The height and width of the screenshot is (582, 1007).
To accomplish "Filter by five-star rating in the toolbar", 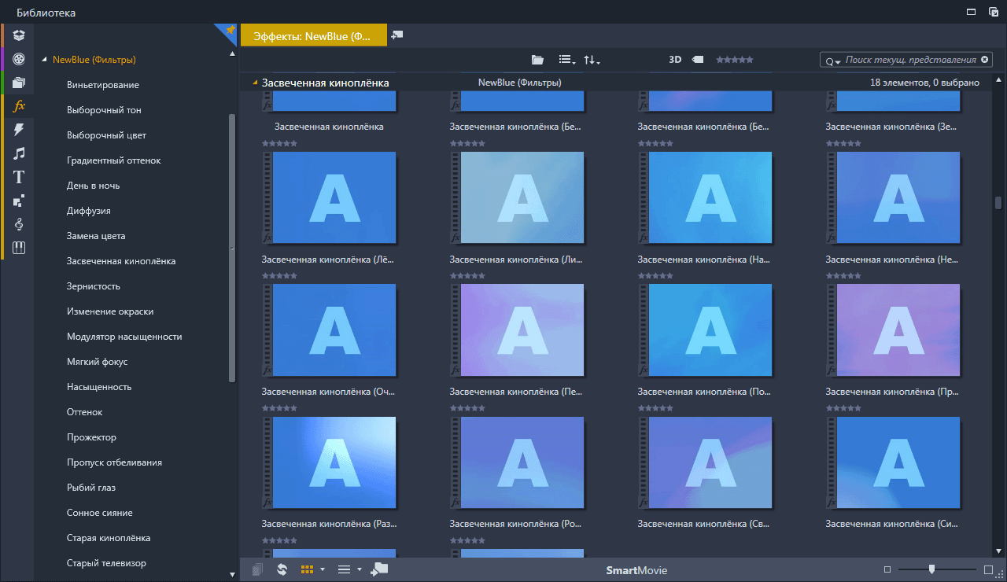I will click(734, 60).
